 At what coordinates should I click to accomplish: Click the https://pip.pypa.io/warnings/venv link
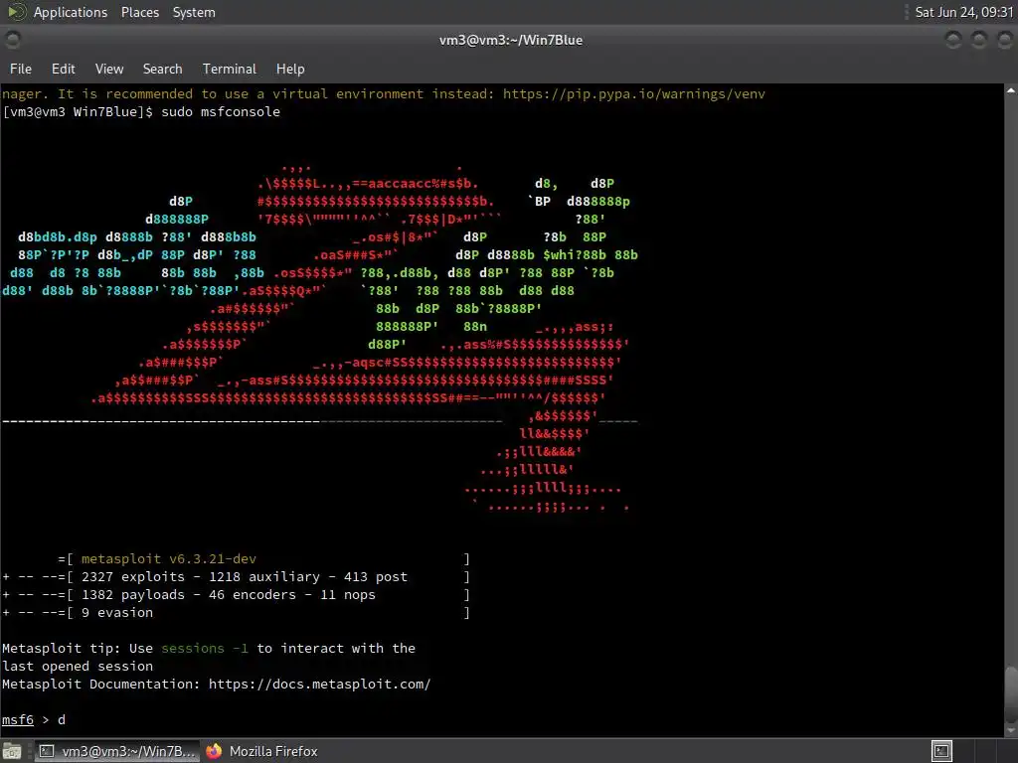[633, 94]
